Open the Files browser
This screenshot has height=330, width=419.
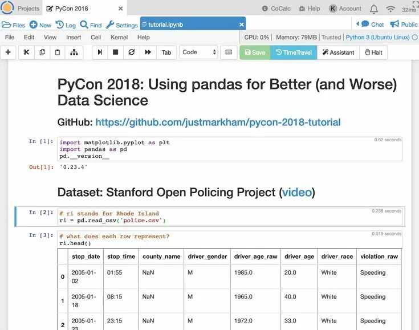pos(13,25)
